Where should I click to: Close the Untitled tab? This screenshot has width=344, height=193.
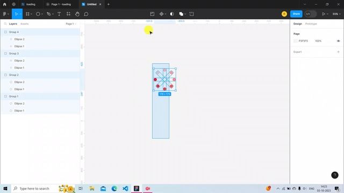(x=101, y=4)
